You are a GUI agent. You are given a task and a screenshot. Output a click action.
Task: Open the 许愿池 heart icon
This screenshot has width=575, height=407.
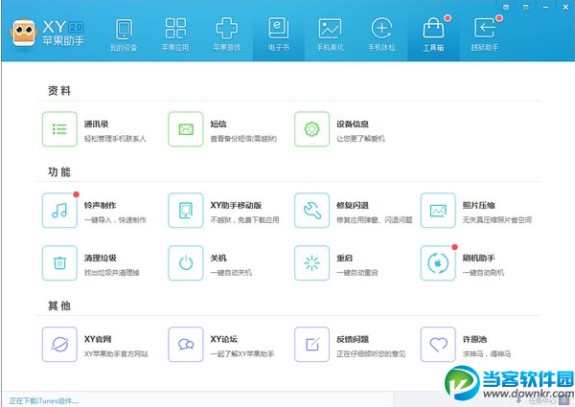tap(438, 345)
